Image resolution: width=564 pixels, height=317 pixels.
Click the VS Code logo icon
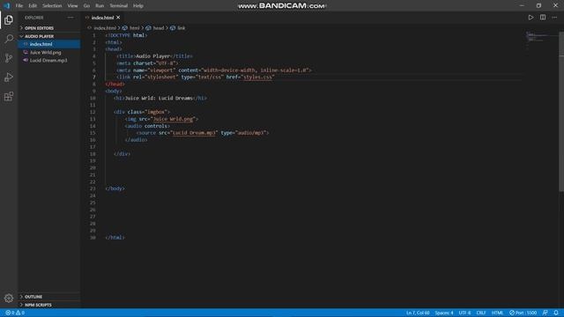[6, 5]
